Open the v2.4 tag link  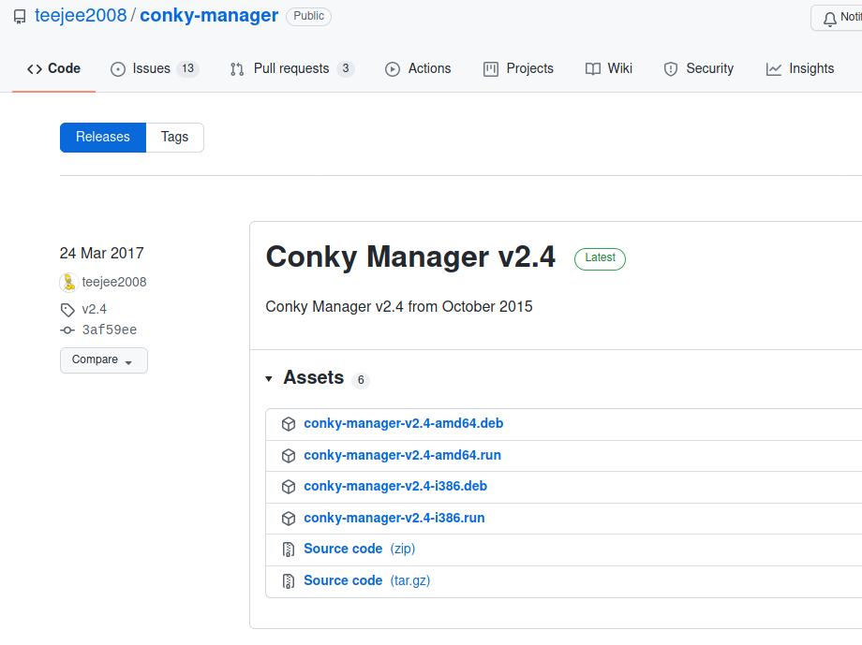point(94,309)
